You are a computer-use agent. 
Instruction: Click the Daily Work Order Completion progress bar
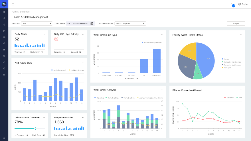click(30, 128)
